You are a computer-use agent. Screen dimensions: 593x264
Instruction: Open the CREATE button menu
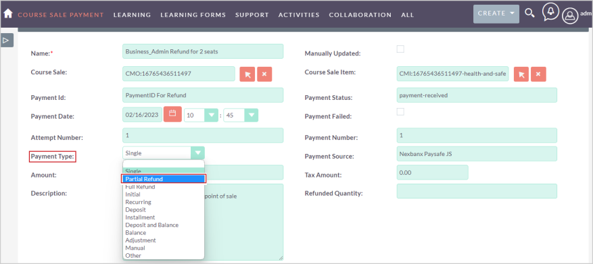click(496, 14)
